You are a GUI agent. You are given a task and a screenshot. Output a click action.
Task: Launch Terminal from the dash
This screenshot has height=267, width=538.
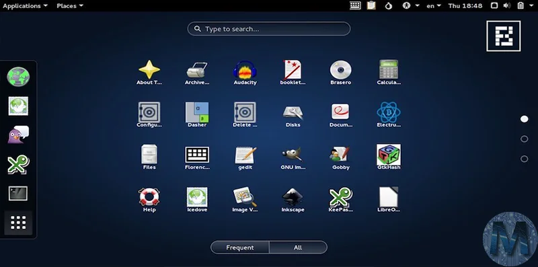click(18, 194)
